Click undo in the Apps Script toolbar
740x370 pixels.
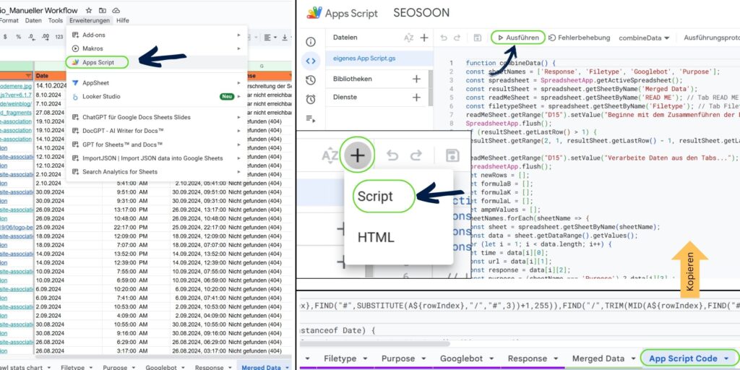pyautogui.click(x=444, y=38)
